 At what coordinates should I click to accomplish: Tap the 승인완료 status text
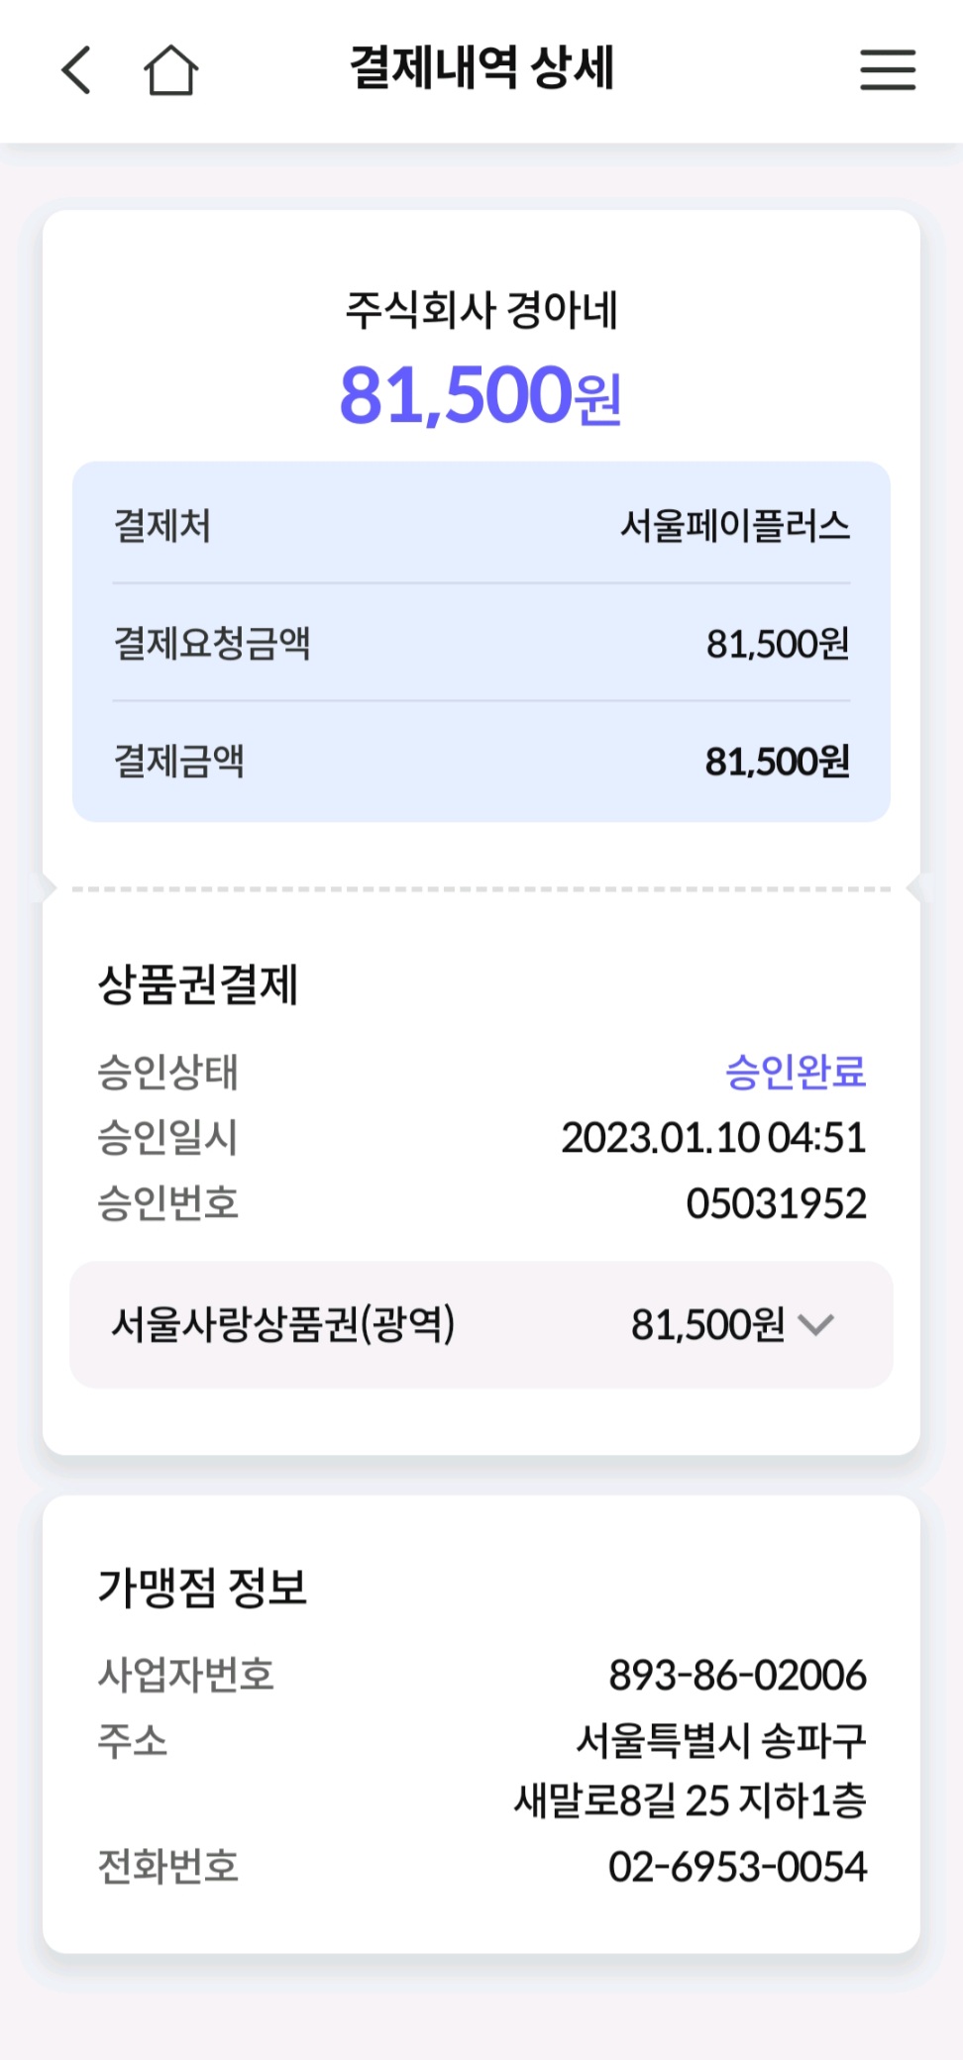(796, 1072)
